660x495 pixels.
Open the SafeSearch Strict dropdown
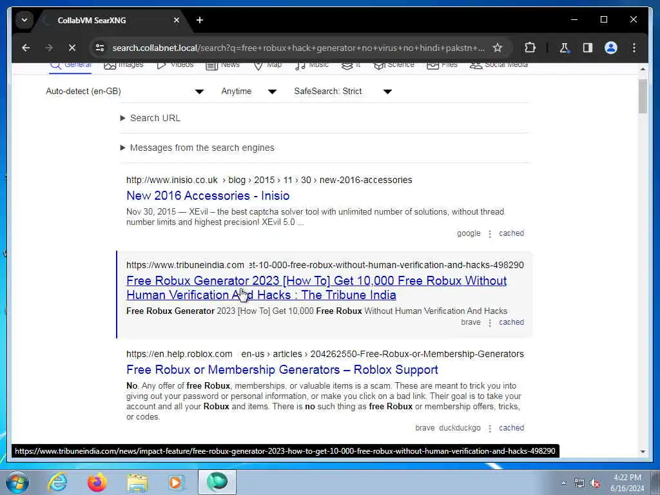pos(343,92)
